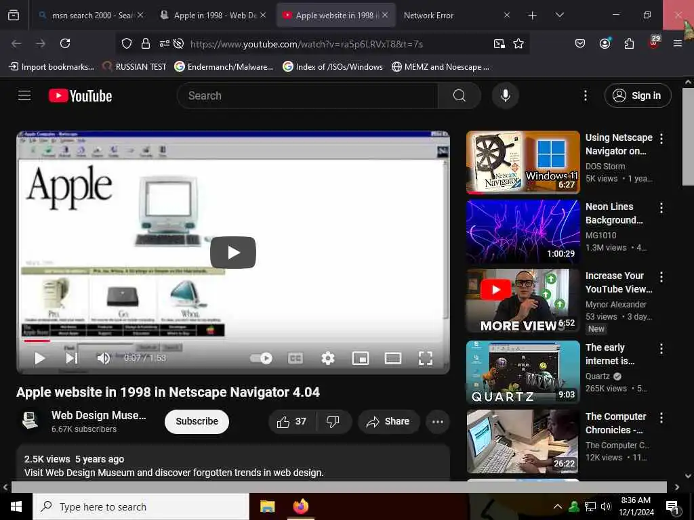Image resolution: width=694 pixels, height=520 pixels.
Task: Open options for The early internet video
Action: [661, 349]
